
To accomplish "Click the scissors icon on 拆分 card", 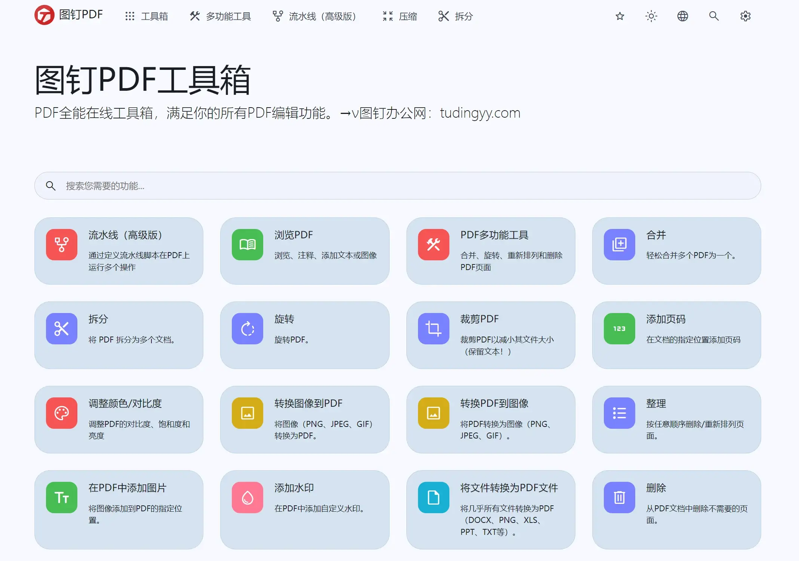I will click(62, 329).
